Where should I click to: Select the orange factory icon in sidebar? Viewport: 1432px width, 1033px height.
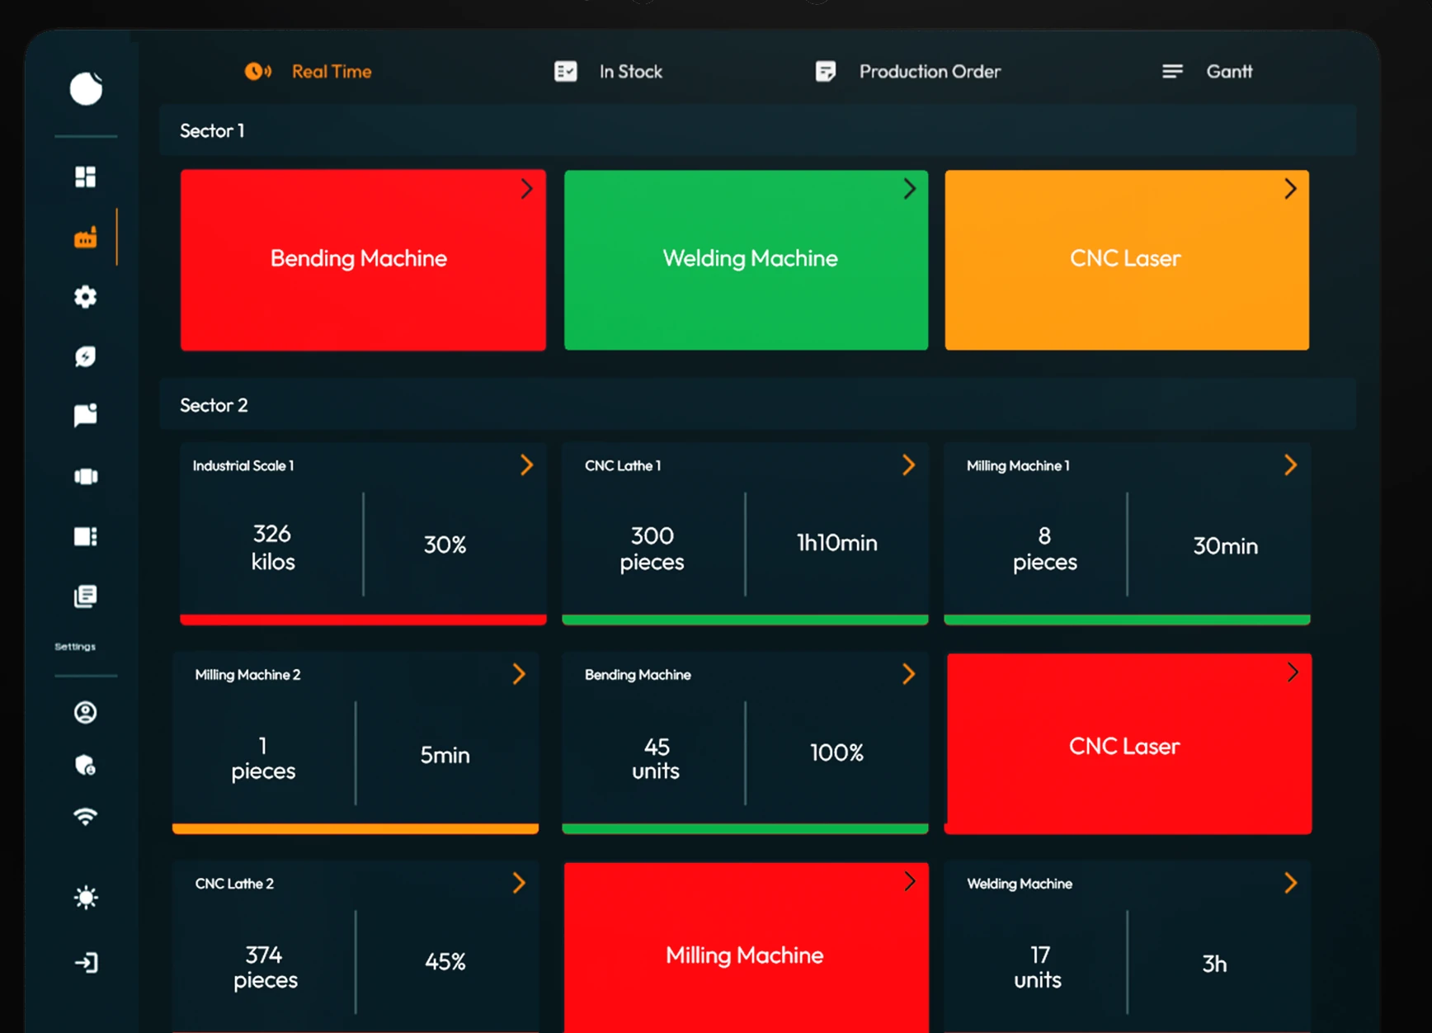[x=86, y=238]
